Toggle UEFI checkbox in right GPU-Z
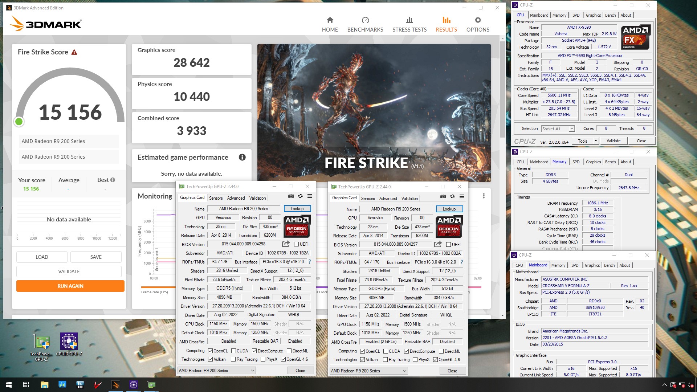 pos(448,245)
